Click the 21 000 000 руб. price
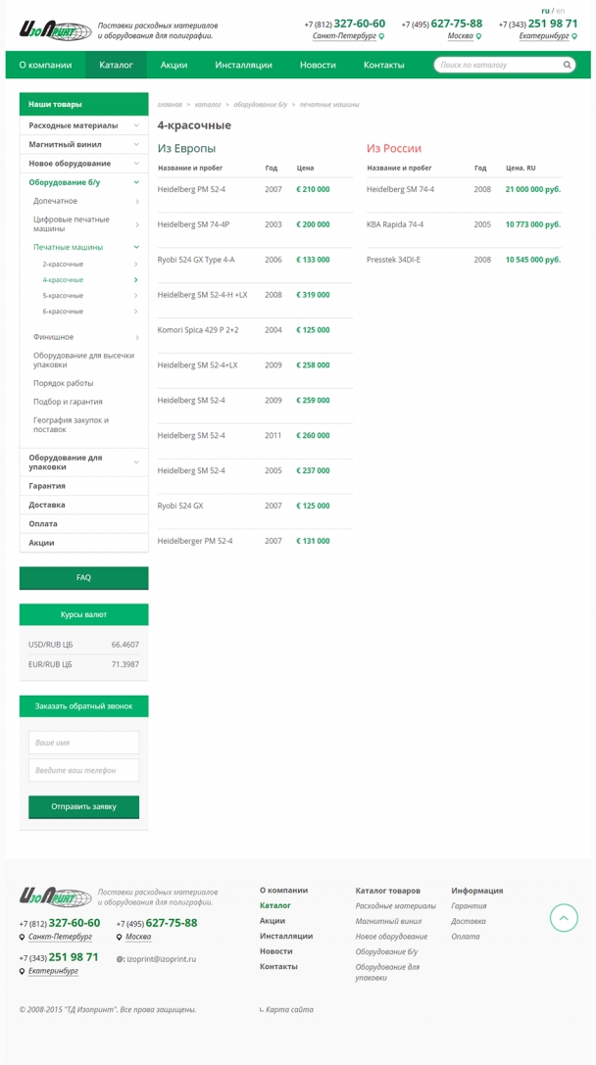596x1065 pixels. pos(533,189)
